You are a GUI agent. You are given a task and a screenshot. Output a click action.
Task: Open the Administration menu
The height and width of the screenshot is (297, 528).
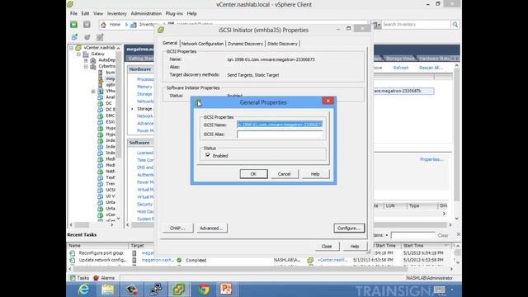point(146,13)
